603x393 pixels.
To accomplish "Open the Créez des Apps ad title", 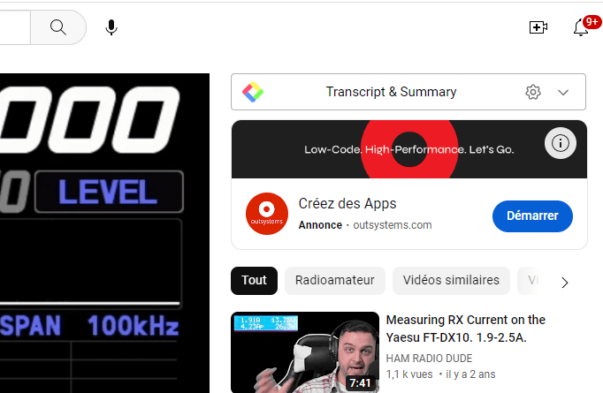I will tap(347, 204).
